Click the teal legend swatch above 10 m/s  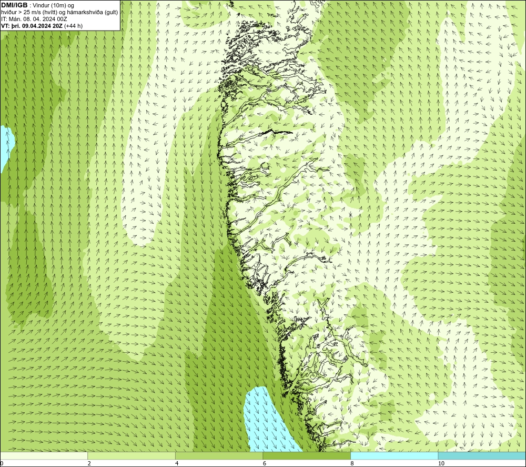point(482,455)
